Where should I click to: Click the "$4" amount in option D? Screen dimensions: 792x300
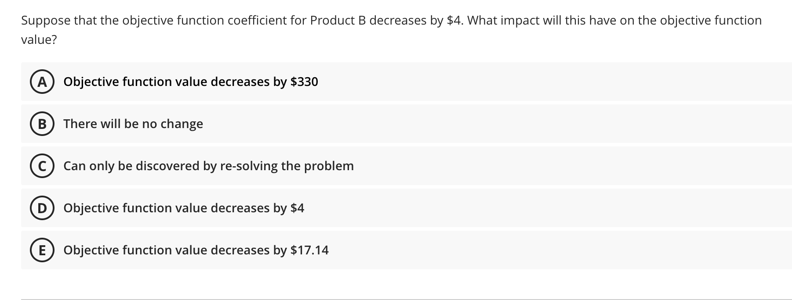tap(297, 208)
